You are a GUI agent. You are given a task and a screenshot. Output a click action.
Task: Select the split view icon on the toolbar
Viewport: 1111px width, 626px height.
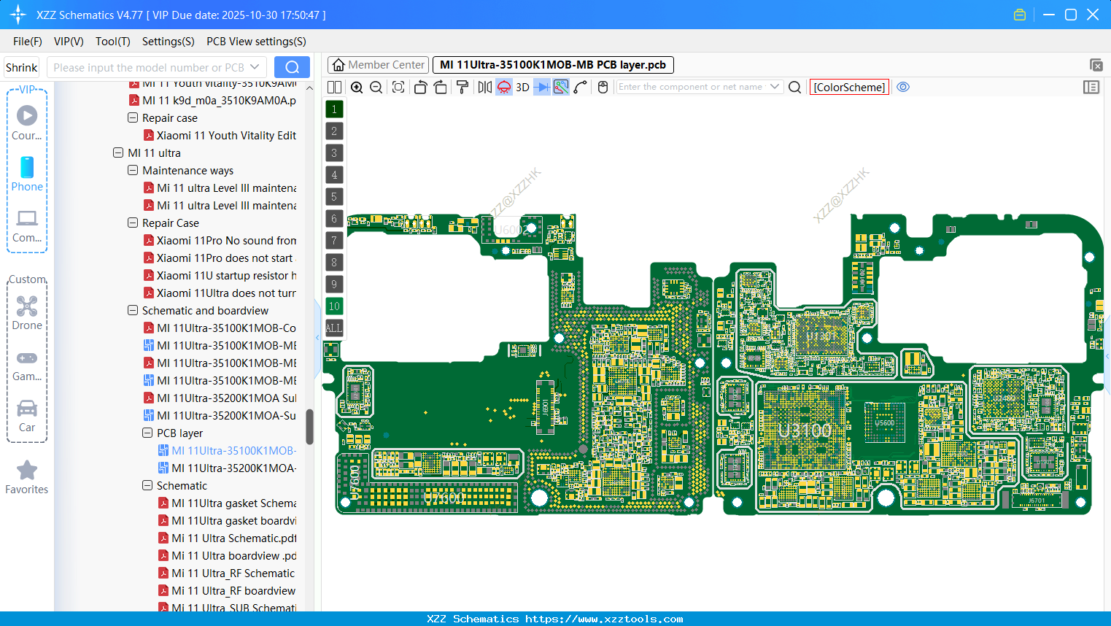[x=334, y=87]
